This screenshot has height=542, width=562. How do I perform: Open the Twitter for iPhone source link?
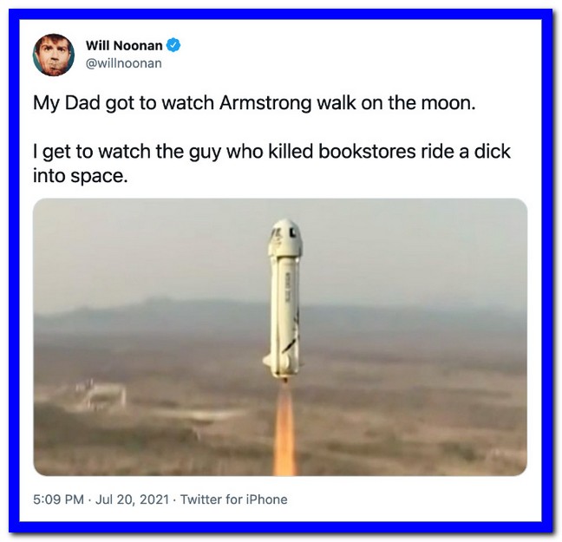tap(233, 499)
